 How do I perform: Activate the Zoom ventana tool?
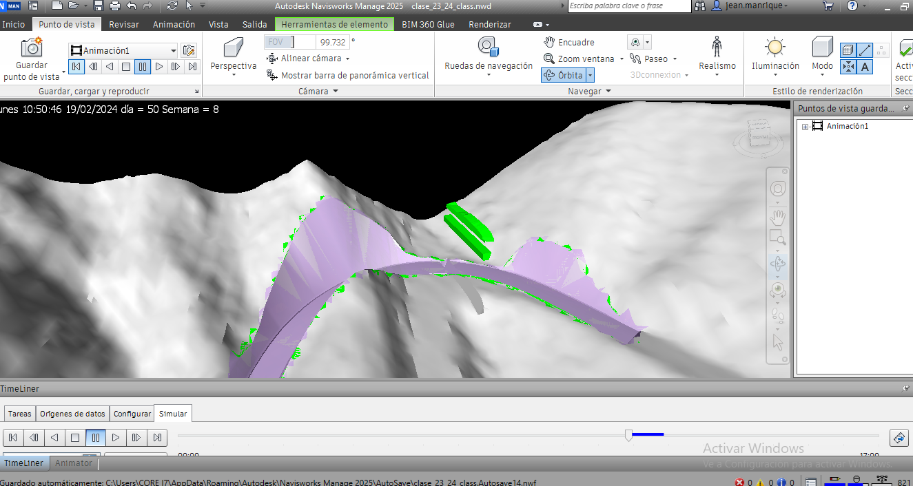click(579, 59)
